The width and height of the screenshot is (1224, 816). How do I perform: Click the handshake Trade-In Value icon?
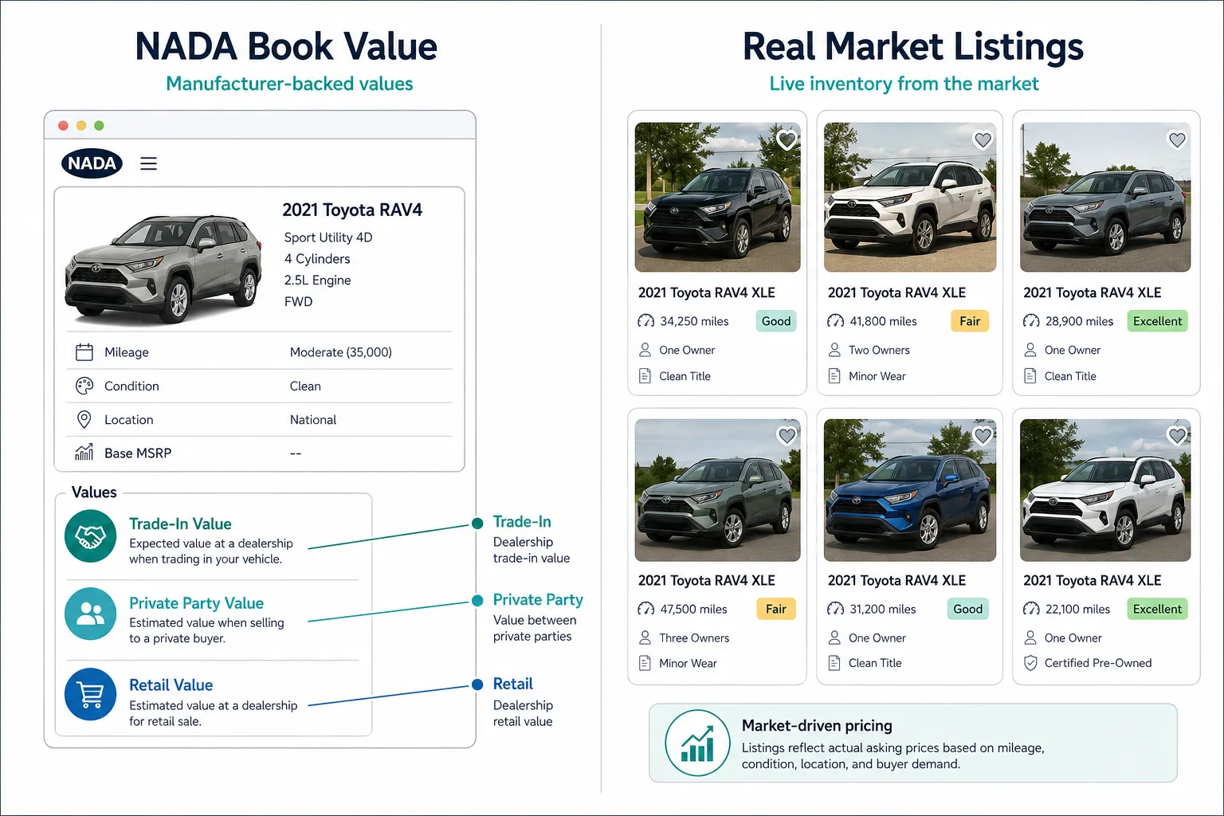pos(90,537)
